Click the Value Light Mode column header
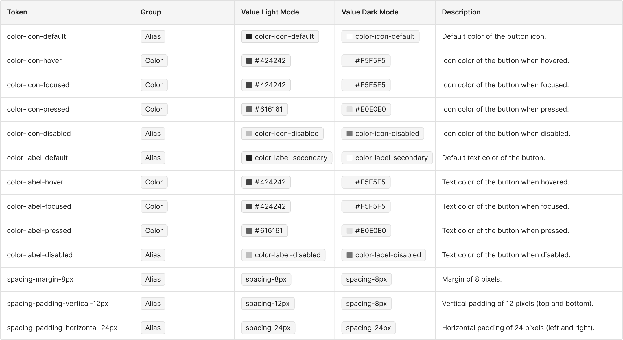Image resolution: width=623 pixels, height=340 pixels. pos(270,12)
